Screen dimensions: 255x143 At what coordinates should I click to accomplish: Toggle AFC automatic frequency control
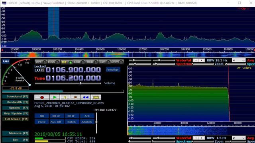pyautogui.click(x=87, y=116)
